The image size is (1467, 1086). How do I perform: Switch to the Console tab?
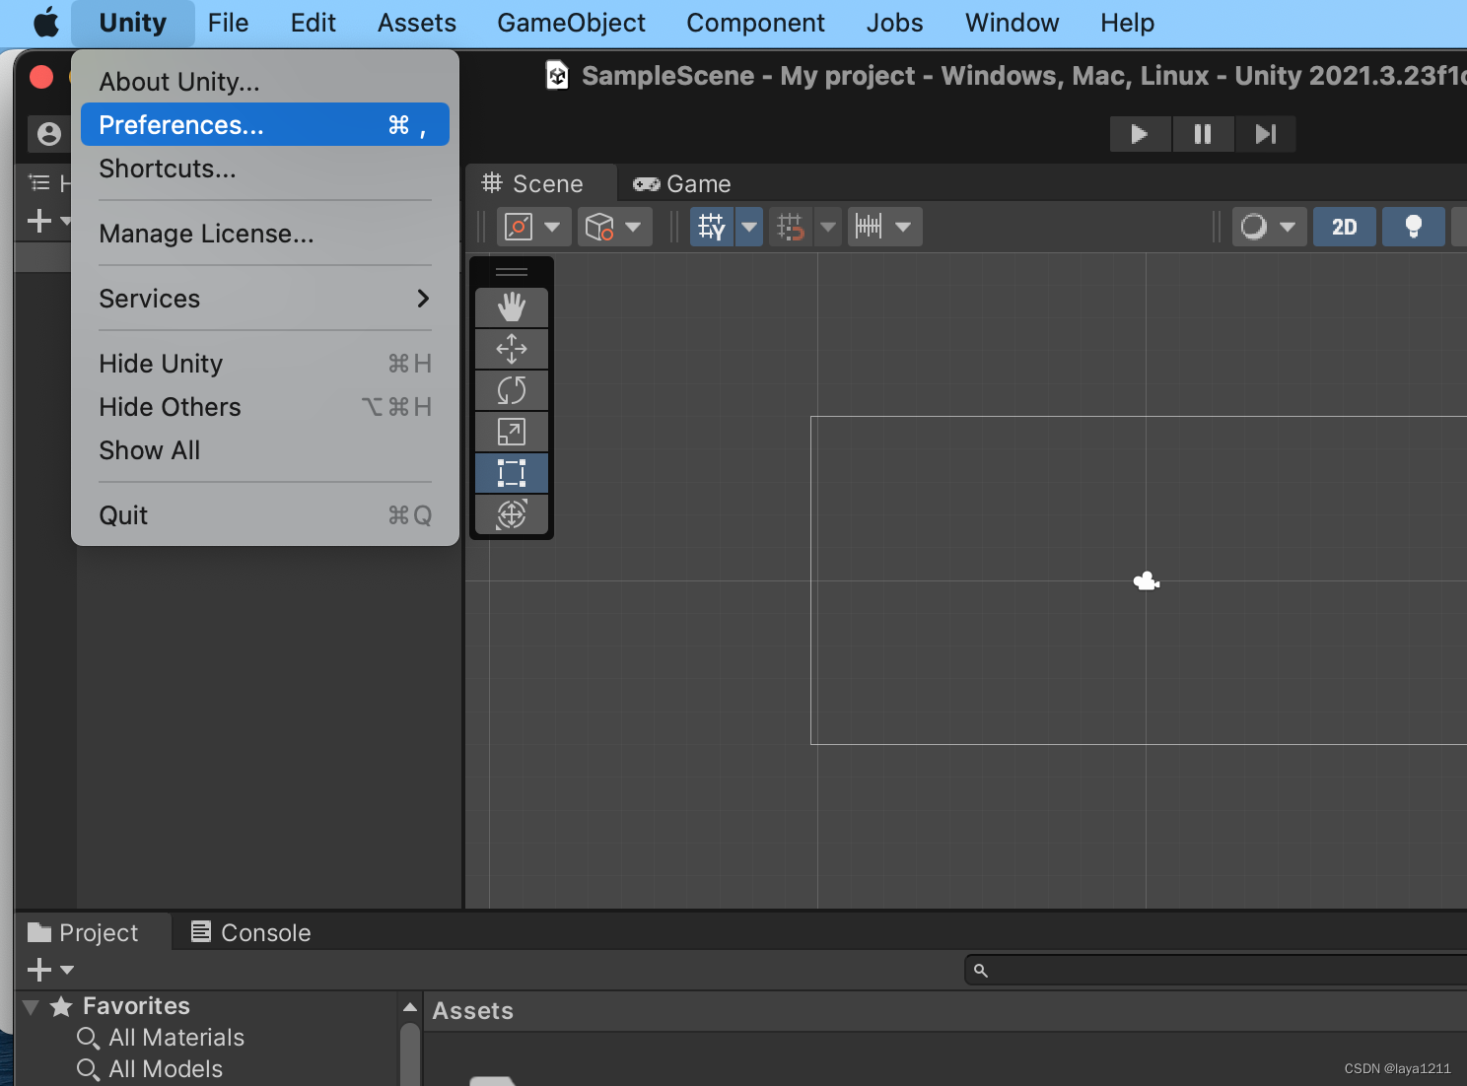pyautogui.click(x=251, y=932)
